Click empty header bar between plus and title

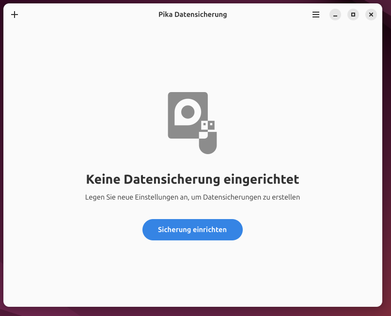87,15
